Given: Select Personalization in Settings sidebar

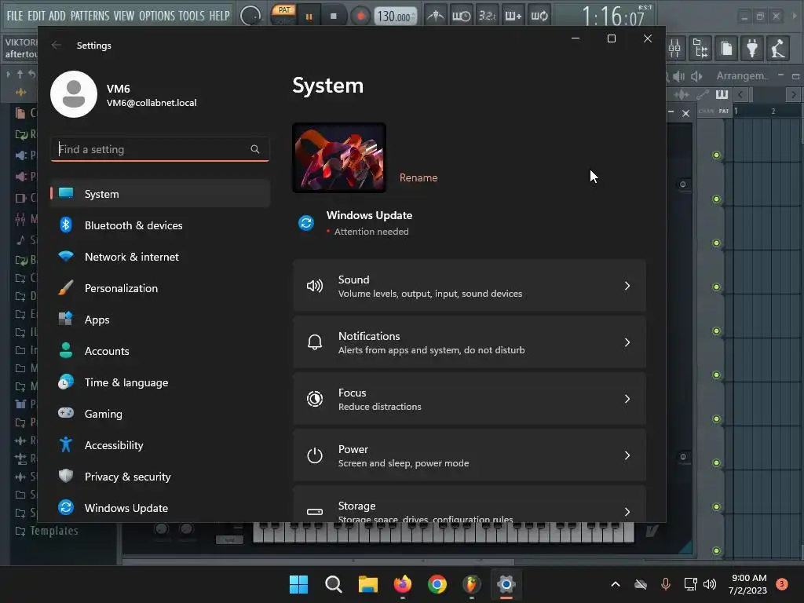Looking at the screenshot, I should [160, 288].
